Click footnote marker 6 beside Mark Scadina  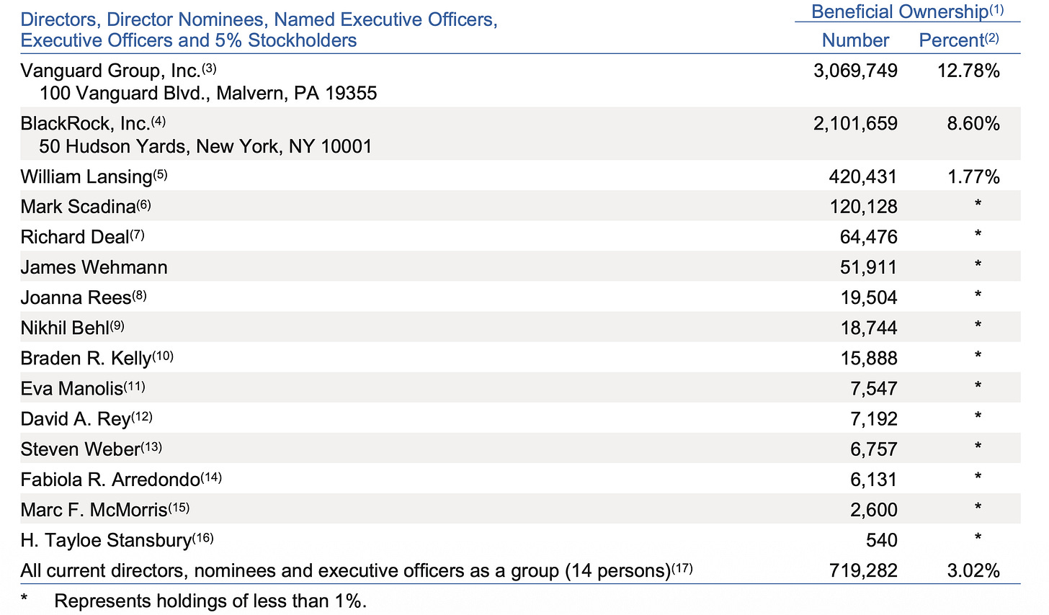point(143,205)
